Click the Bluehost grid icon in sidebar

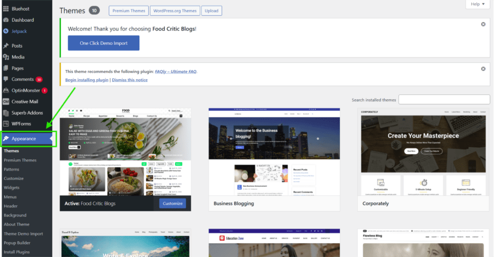click(x=6, y=9)
